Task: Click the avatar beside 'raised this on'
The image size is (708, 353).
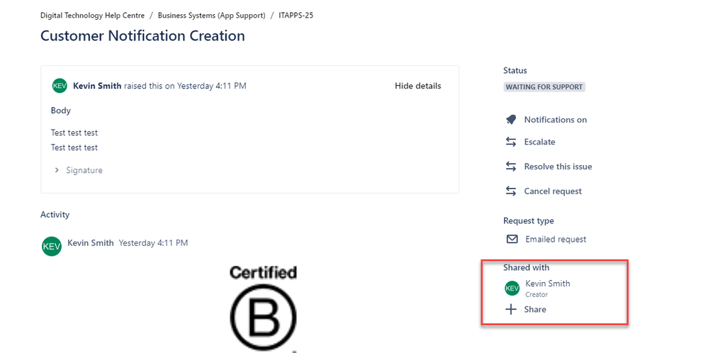Action: click(60, 86)
